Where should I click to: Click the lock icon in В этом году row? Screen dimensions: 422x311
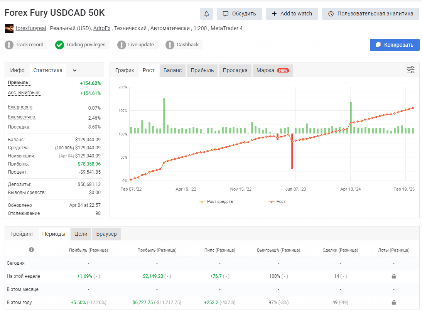coord(394,303)
